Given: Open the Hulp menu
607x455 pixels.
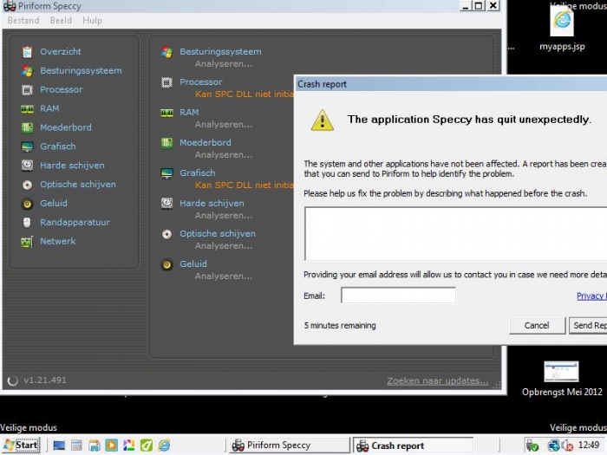Looking at the screenshot, I should tap(92, 21).
